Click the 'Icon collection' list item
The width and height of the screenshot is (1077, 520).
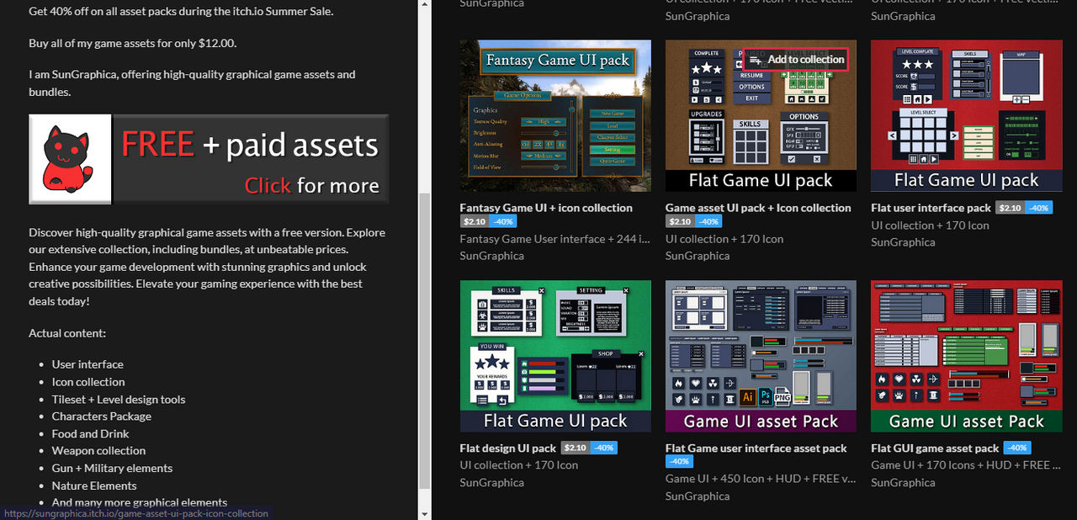pyautogui.click(x=88, y=382)
